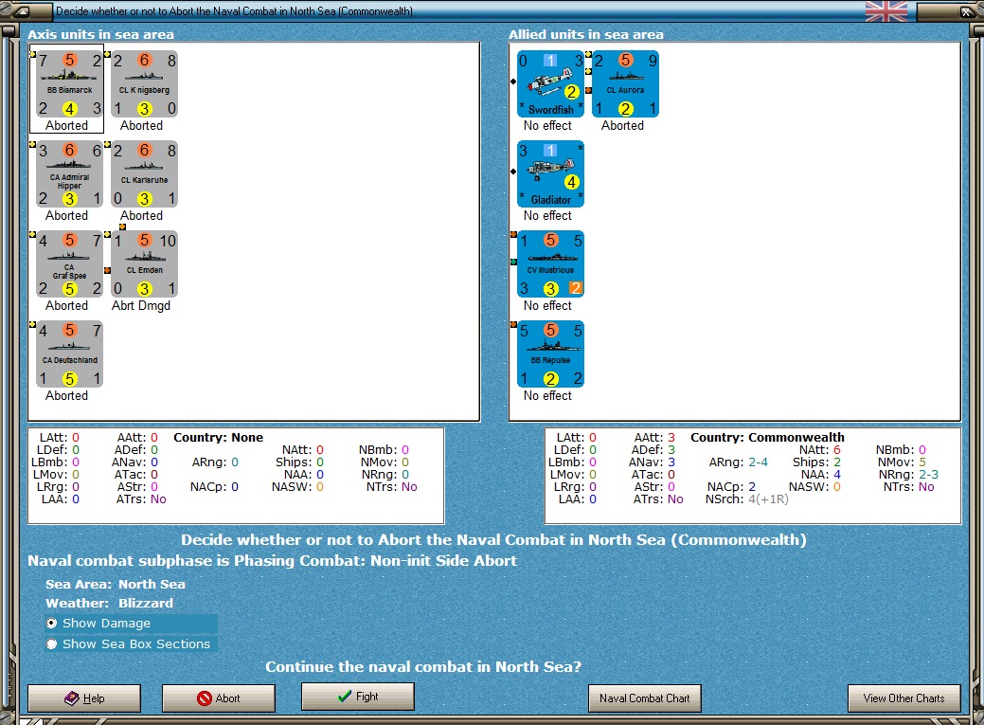Open the window system menu icon
984x725 pixels.
click(x=21, y=11)
